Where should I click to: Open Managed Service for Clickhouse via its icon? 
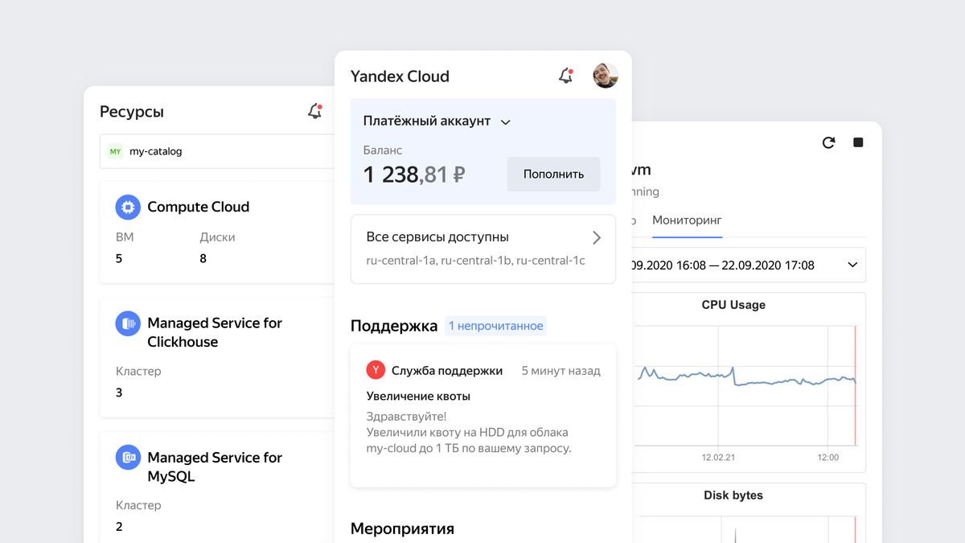click(x=127, y=323)
